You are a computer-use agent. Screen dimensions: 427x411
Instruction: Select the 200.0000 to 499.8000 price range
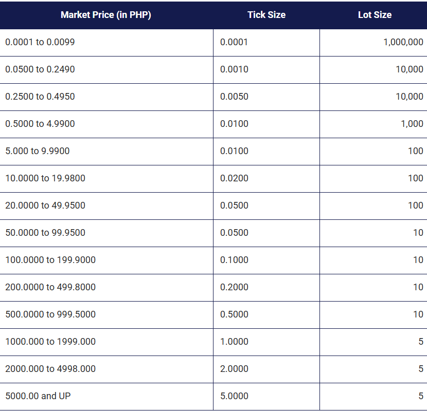[x=50, y=287]
